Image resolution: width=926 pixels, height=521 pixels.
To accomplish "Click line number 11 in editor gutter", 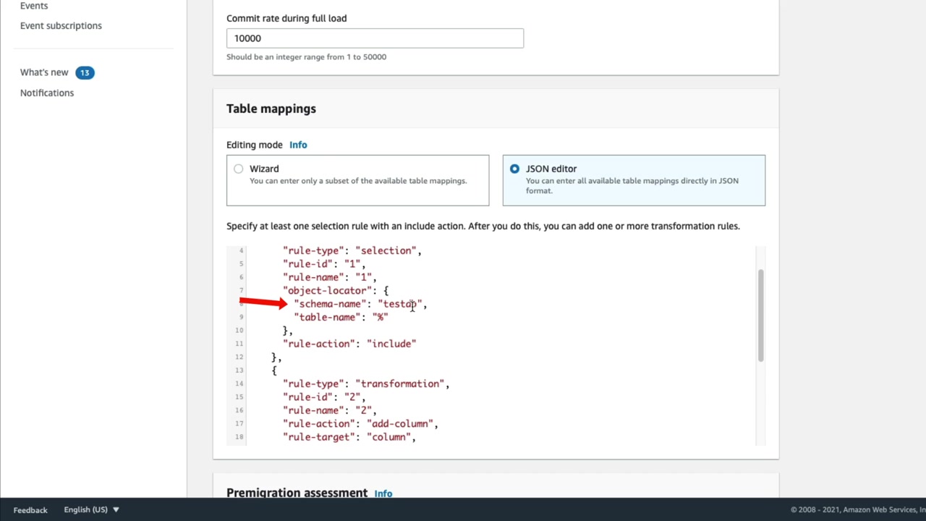I will coord(239,344).
